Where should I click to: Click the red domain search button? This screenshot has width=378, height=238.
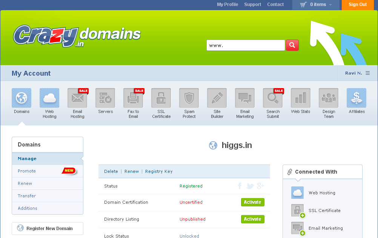[292, 45]
